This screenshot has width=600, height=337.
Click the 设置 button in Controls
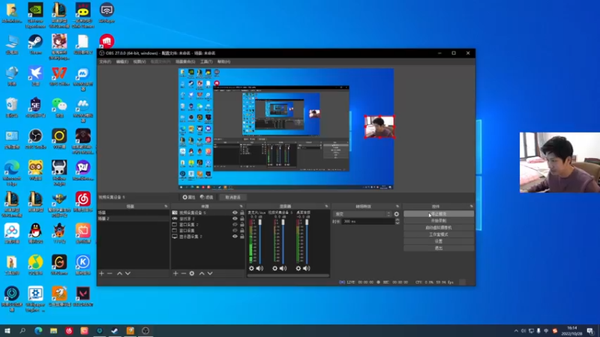tap(439, 241)
